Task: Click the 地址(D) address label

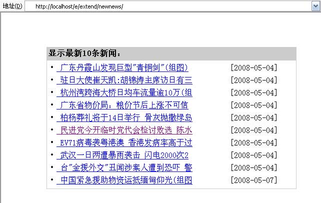Action: pyautogui.click(x=12, y=6)
